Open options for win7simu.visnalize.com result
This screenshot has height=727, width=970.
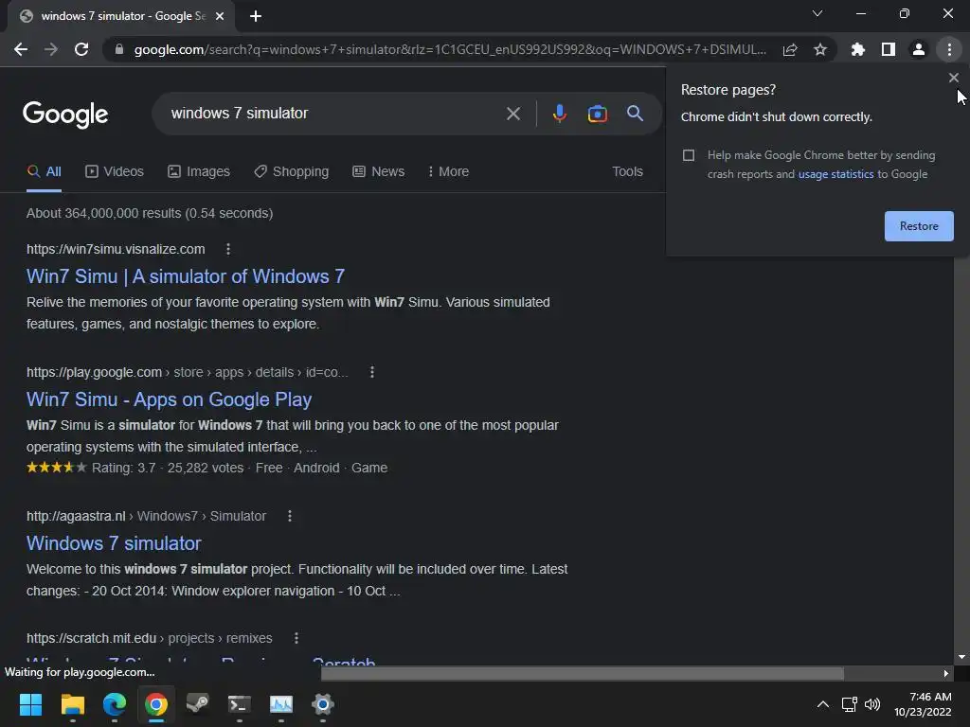click(228, 249)
